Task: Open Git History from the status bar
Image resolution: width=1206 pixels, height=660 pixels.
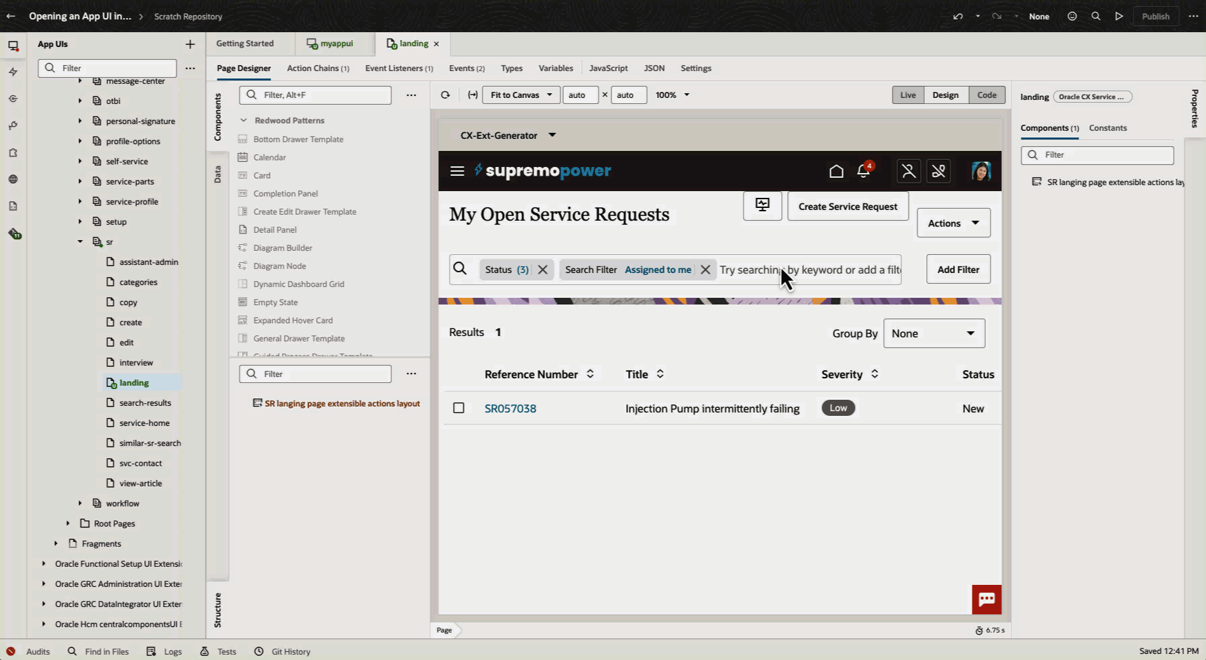Action: [x=282, y=651]
